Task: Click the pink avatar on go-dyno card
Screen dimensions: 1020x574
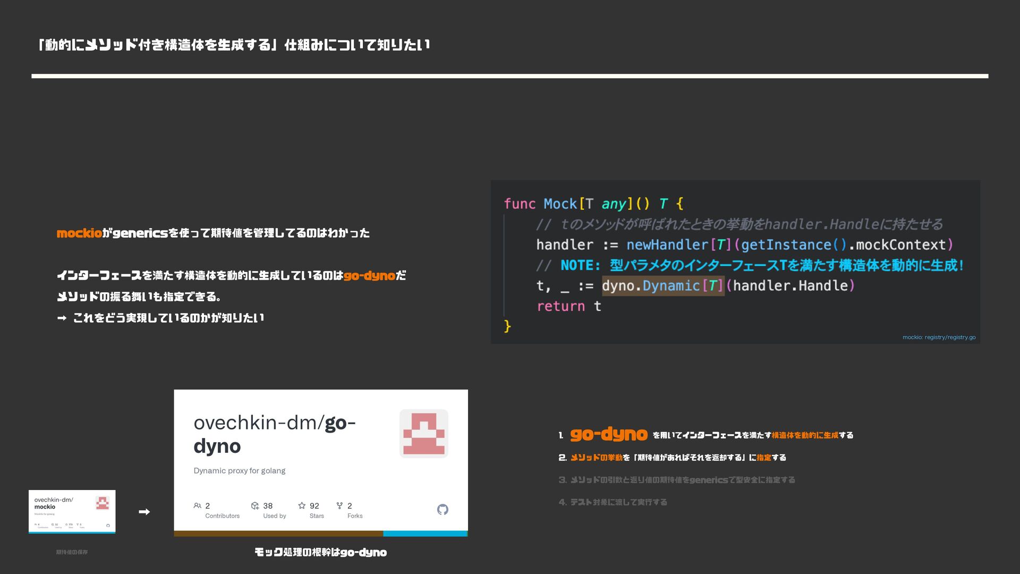Action: pyautogui.click(x=424, y=433)
